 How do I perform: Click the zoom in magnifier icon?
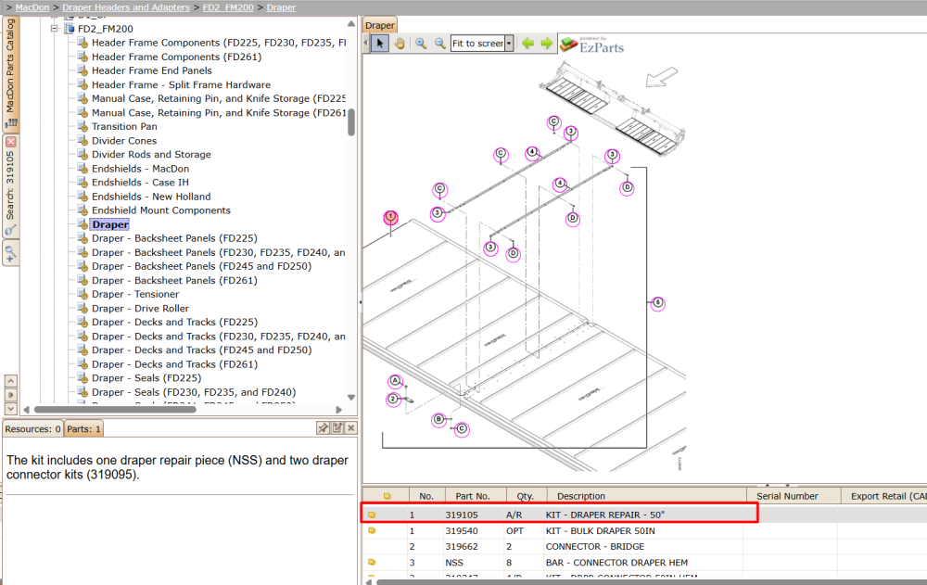coord(421,44)
